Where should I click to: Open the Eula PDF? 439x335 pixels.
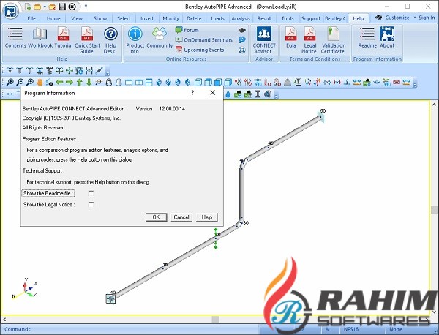291,37
